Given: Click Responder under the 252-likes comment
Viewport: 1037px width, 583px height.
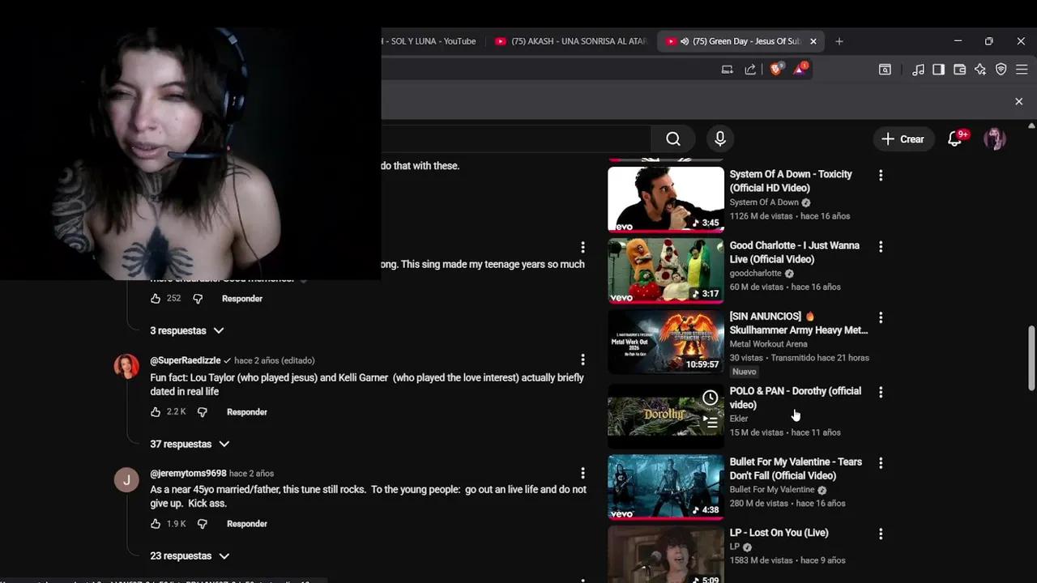Looking at the screenshot, I should (242, 299).
